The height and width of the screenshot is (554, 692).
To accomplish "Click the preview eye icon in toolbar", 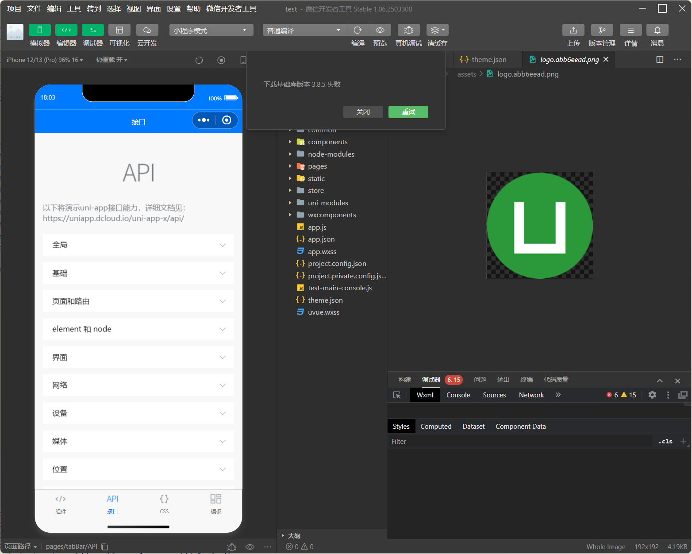I will [x=380, y=30].
